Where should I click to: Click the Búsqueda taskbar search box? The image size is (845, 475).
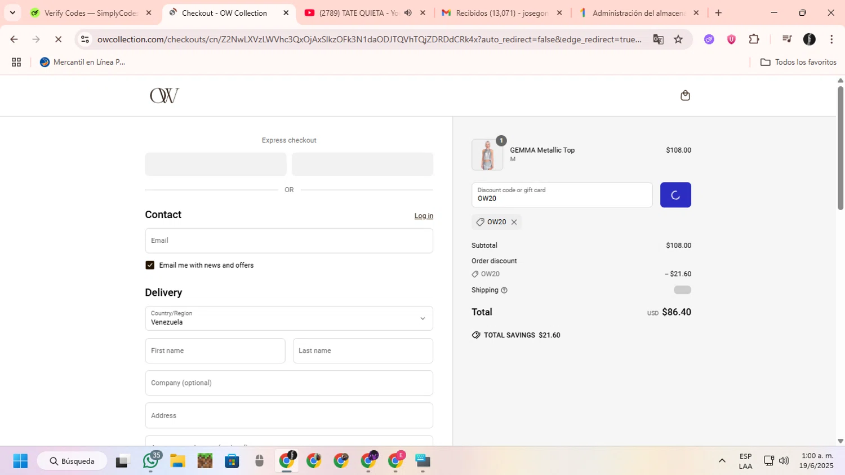(x=72, y=461)
